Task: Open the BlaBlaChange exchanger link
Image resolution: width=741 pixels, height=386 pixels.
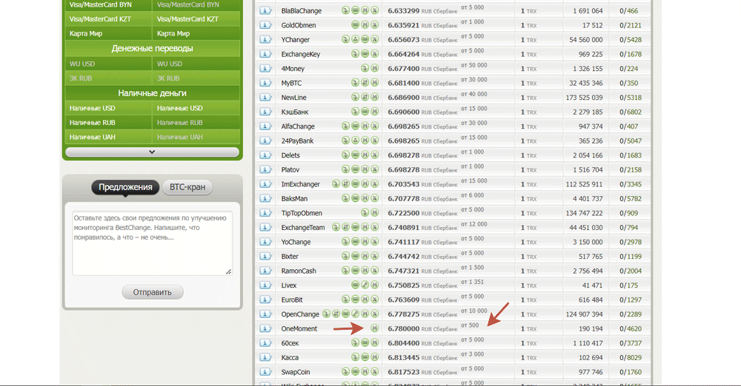Action: click(x=301, y=11)
